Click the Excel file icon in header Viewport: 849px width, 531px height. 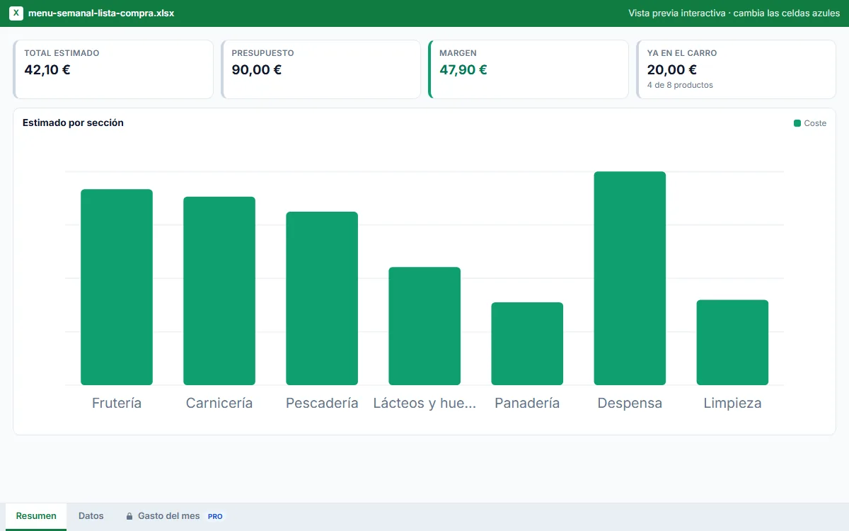pos(16,13)
